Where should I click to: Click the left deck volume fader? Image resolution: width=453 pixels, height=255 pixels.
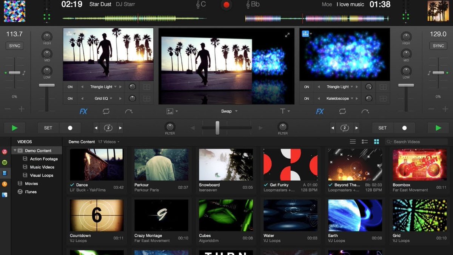click(47, 86)
